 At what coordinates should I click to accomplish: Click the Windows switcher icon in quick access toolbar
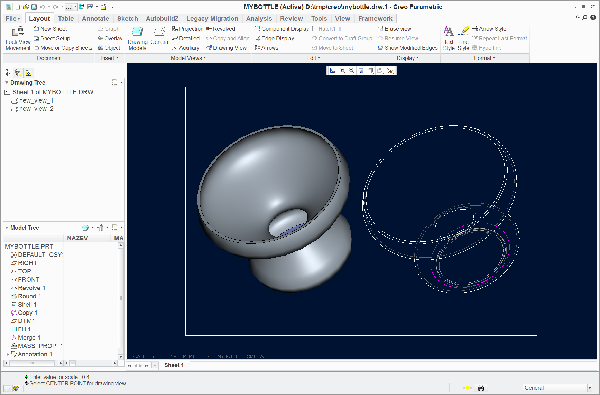click(90, 7)
